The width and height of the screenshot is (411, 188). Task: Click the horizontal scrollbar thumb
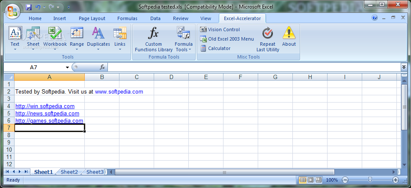click(x=225, y=172)
